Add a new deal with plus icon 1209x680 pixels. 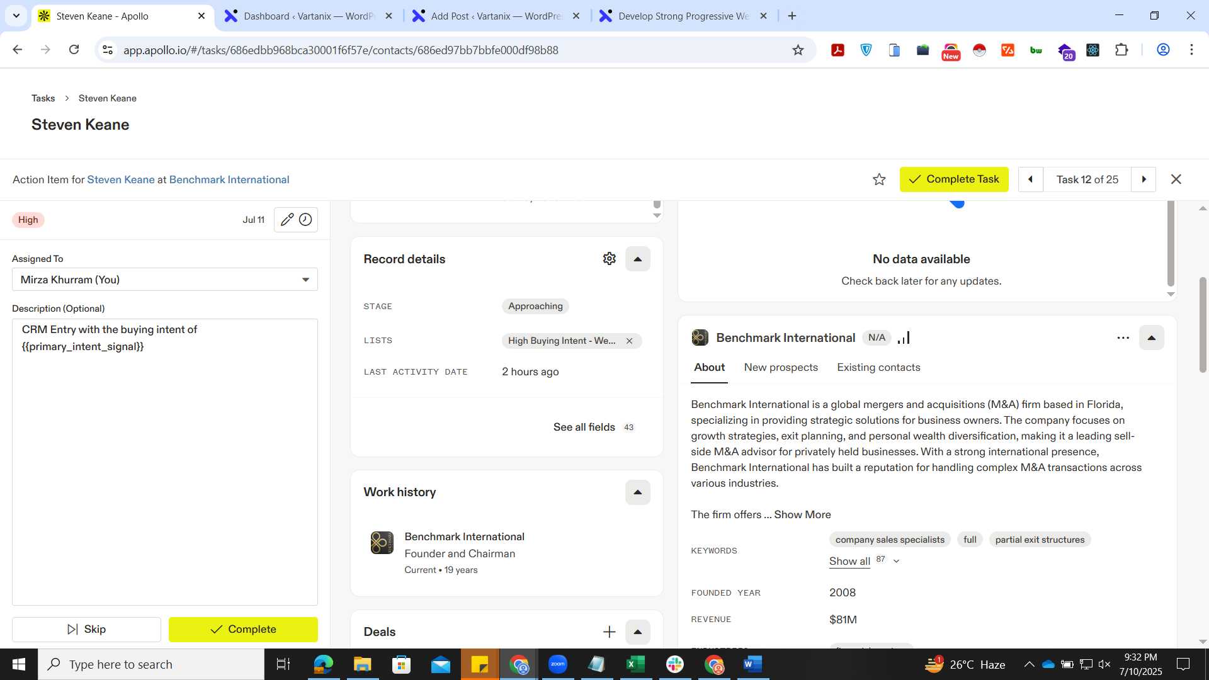[x=609, y=632]
